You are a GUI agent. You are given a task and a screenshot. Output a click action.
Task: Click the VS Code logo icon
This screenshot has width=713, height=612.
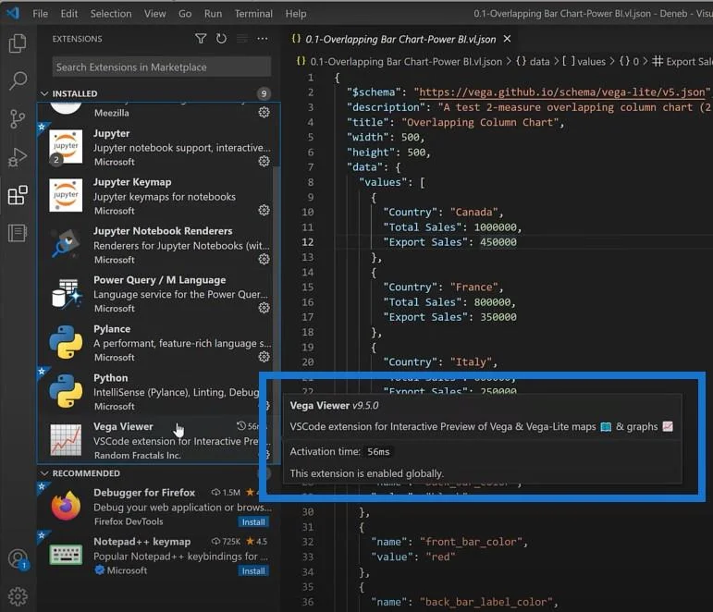[13, 13]
